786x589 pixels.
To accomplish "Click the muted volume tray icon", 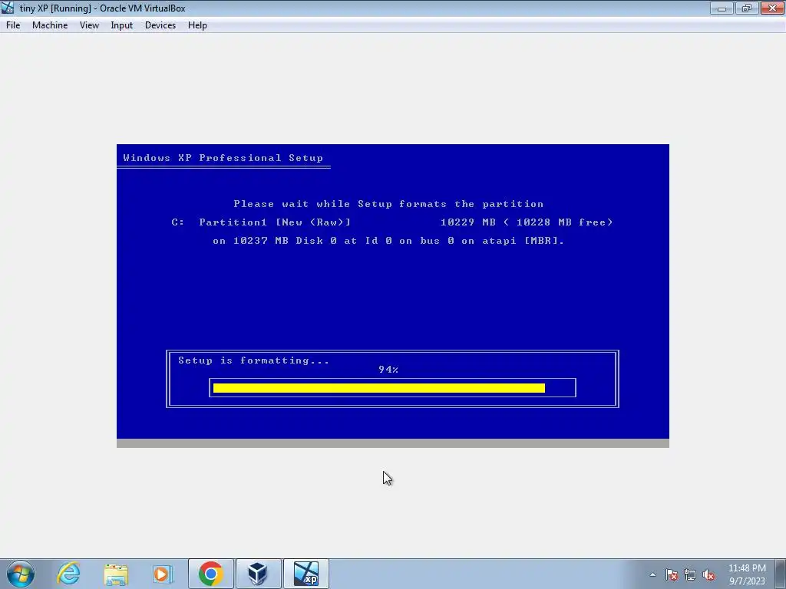I will click(708, 574).
